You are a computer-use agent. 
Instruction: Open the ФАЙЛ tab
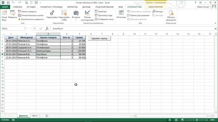coord(5,7)
